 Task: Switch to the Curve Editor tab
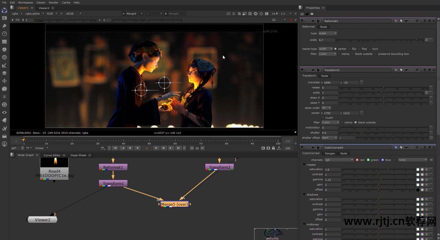(52, 155)
